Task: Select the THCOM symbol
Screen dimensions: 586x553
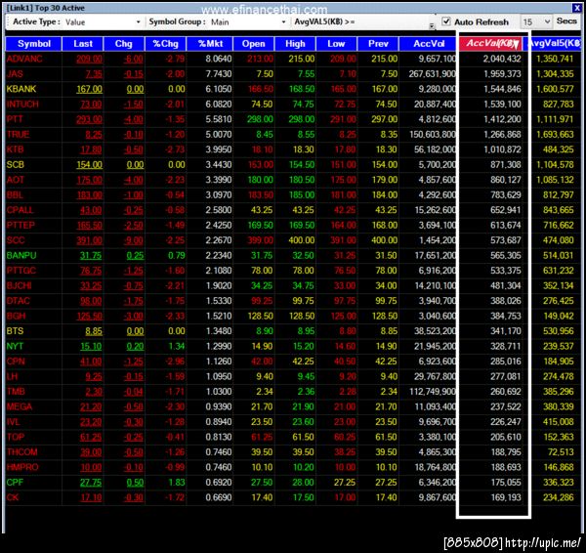Action: pos(22,452)
